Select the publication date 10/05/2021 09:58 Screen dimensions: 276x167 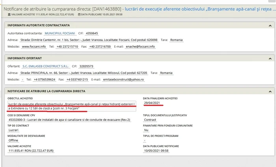pyautogui.click(x=156, y=151)
